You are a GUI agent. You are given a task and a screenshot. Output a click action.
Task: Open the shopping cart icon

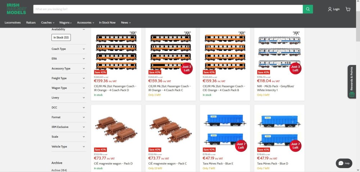click(348, 9)
